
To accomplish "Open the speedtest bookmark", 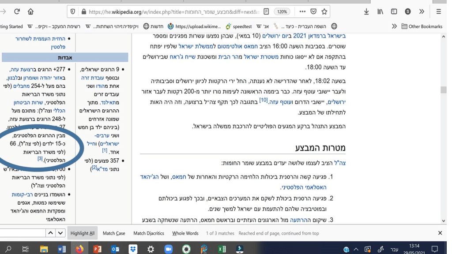I will (x=239, y=26).
